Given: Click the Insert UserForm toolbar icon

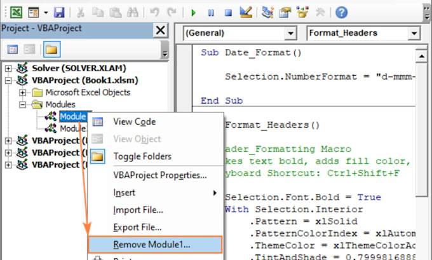Looking at the screenshot, I should tap(34, 13).
